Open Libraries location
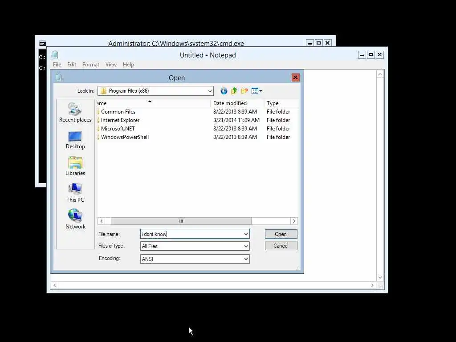The image size is (456, 342). [75, 167]
